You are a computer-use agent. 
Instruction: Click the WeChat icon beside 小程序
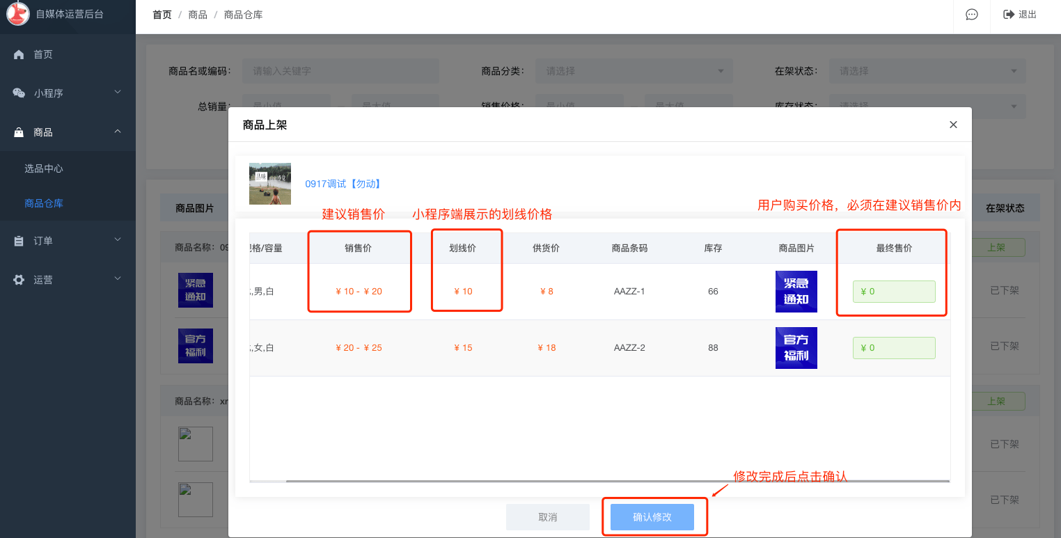pyautogui.click(x=19, y=93)
